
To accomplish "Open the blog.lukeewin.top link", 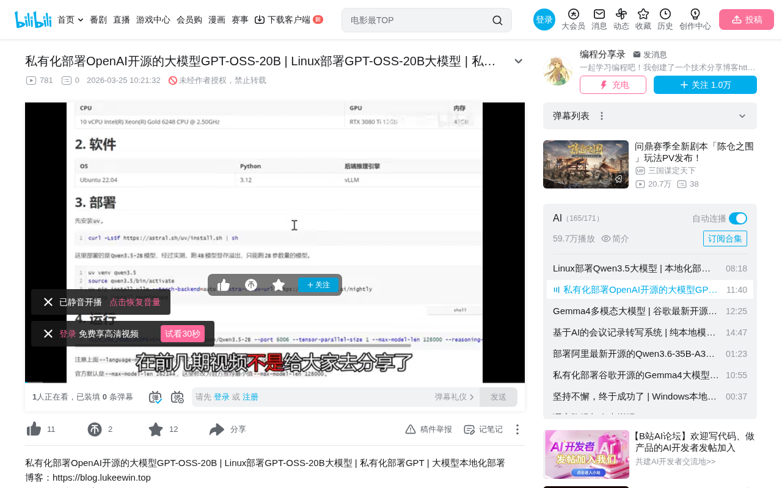I will click(x=101, y=478).
